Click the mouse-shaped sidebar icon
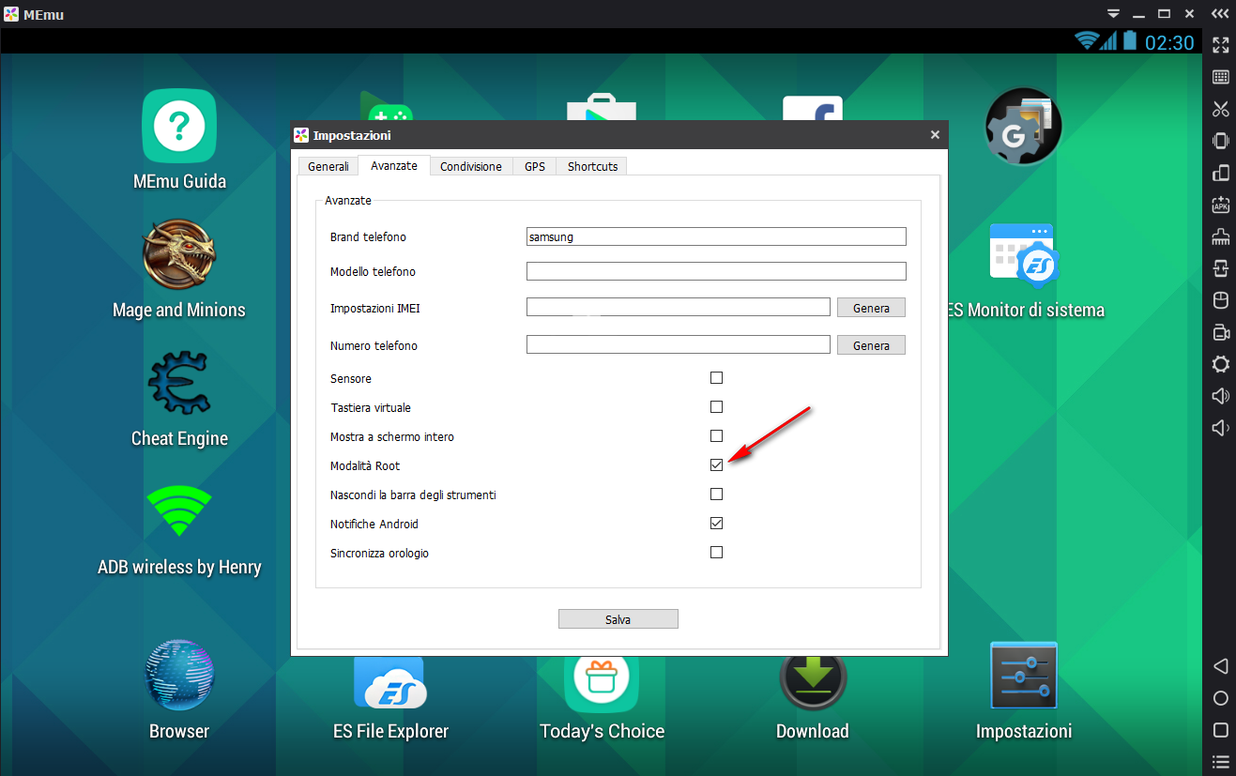1236x776 pixels. [x=1220, y=300]
